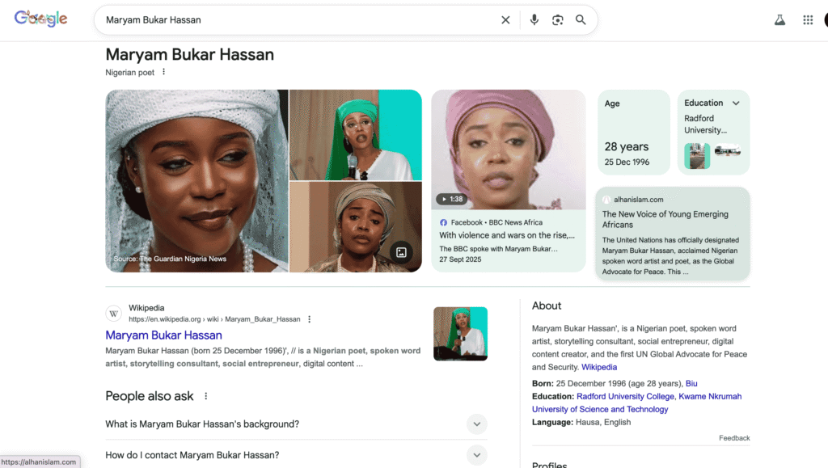Clear the search box text

point(505,20)
